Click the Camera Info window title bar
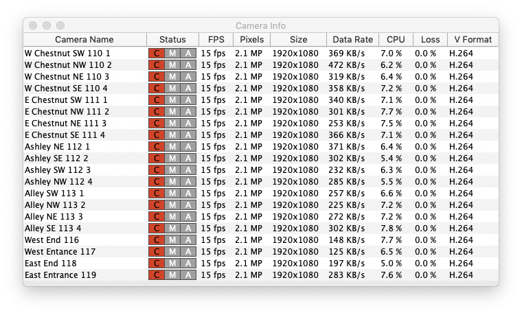 (261, 25)
